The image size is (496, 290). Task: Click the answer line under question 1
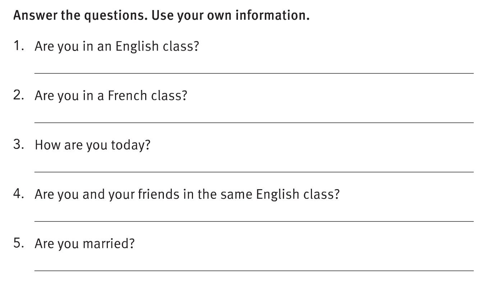click(254, 73)
